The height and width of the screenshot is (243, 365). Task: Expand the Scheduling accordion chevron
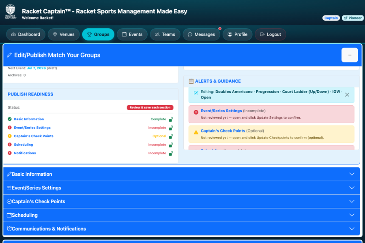click(352, 215)
